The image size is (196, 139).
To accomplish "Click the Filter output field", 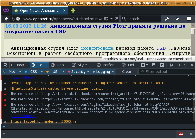I will [x=167, y=72].
